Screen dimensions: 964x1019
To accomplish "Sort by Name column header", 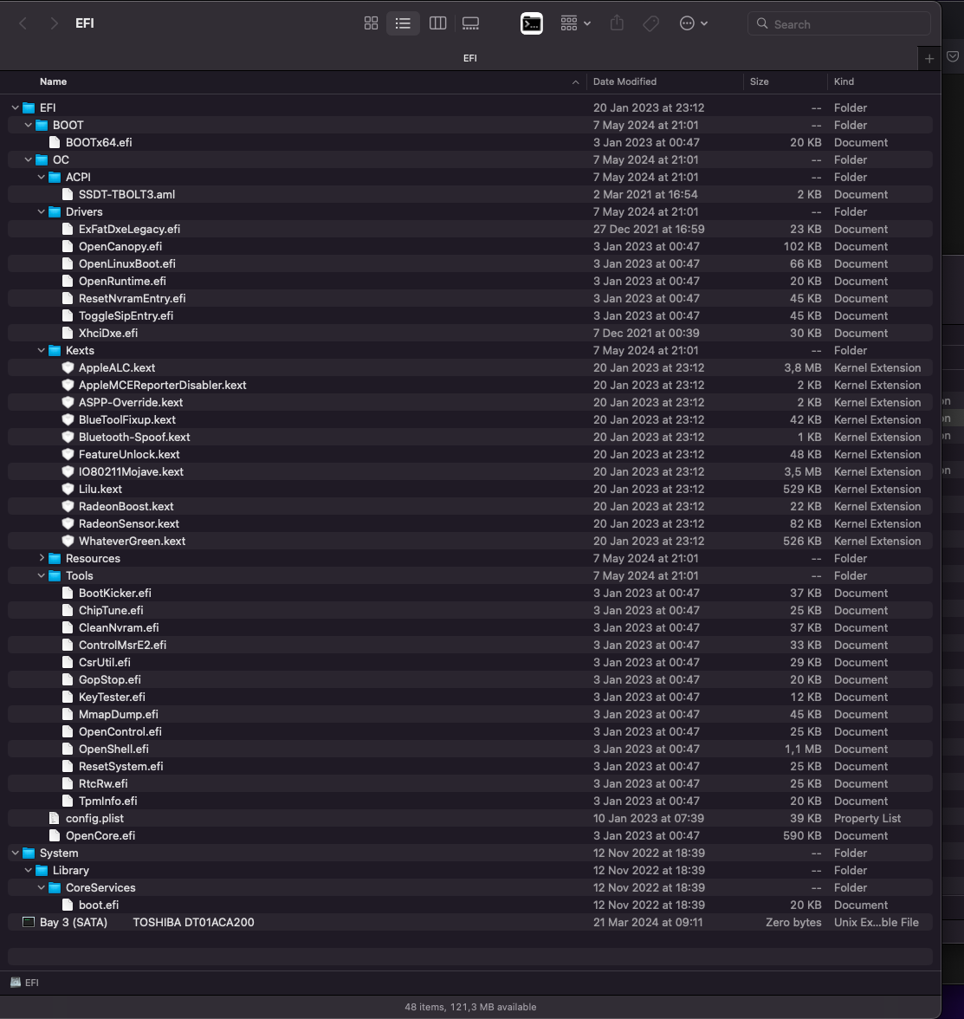I will point(54,81).
